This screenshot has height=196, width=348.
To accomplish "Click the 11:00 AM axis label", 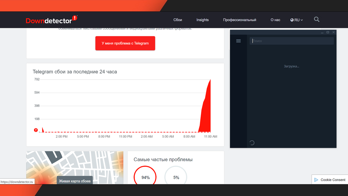I will click(x=211, y=136).
